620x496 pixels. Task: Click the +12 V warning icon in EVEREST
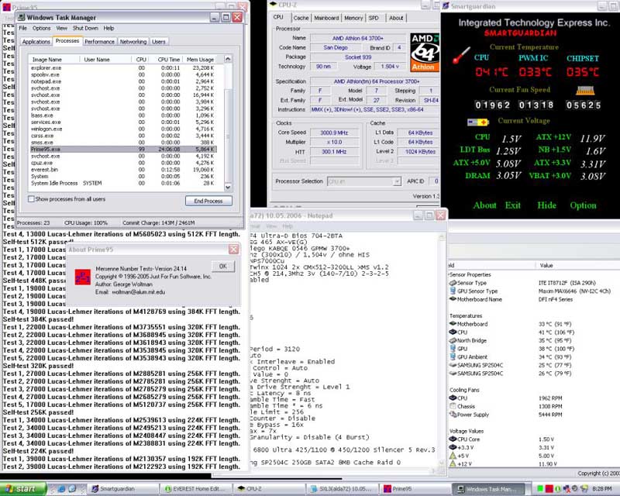tap(453, 463)
